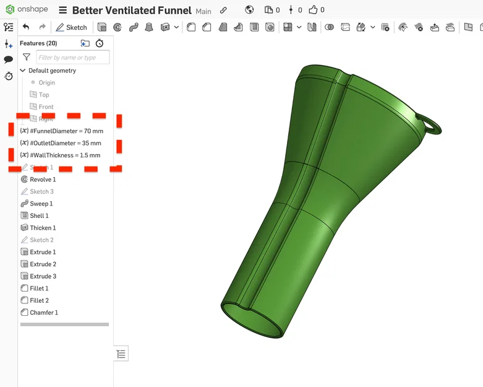This screenshot has width=483, height=387.
Task: Select Chamfer 1 in the feature list
Action: [x=39, y=313]
